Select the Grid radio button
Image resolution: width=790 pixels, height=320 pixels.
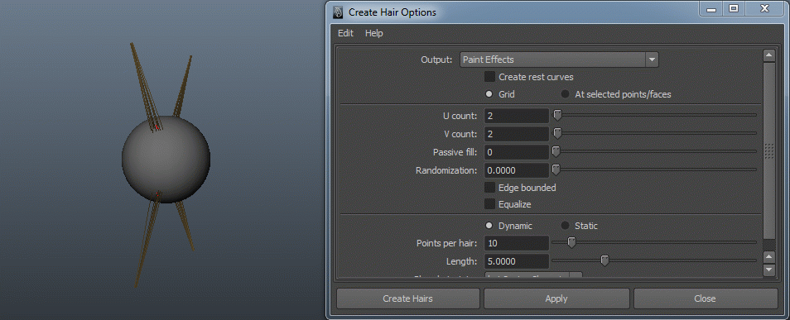pyautogui.click(x=489, y=94)
